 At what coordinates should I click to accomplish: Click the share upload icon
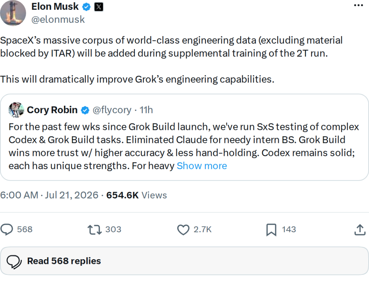pos(360,230)
